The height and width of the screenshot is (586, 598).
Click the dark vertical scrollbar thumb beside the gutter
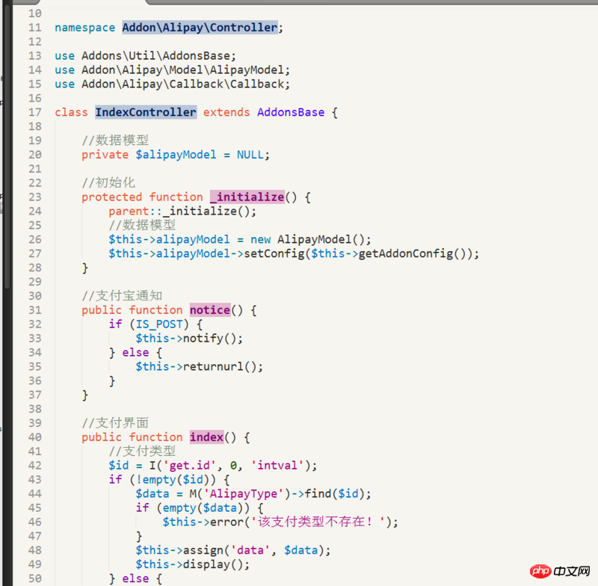click(7, 145)
